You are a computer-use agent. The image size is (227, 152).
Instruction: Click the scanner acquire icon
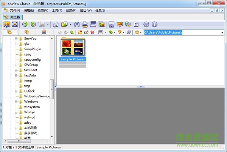click(x=93, y=24)
